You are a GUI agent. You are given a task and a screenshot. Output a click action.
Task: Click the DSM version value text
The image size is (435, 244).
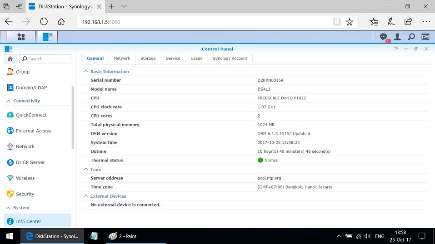click(x=284, y=133)
